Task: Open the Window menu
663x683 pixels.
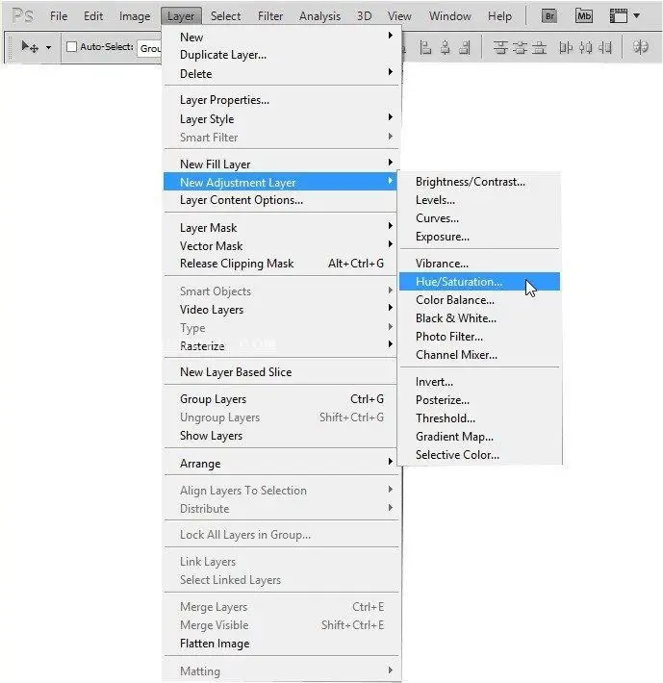Action: pos(450,16)
